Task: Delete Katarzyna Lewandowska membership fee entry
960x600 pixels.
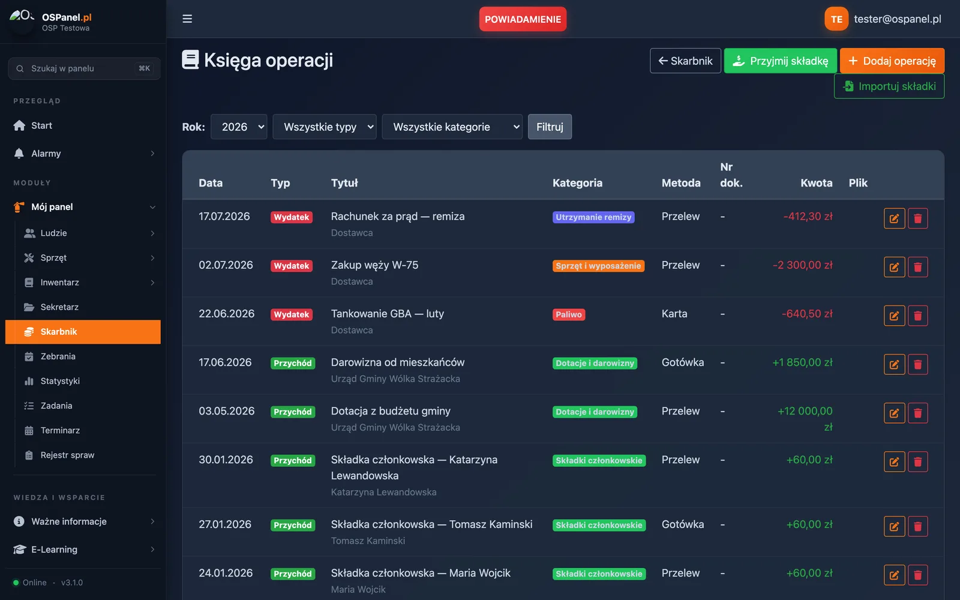Action: point(917,461)
